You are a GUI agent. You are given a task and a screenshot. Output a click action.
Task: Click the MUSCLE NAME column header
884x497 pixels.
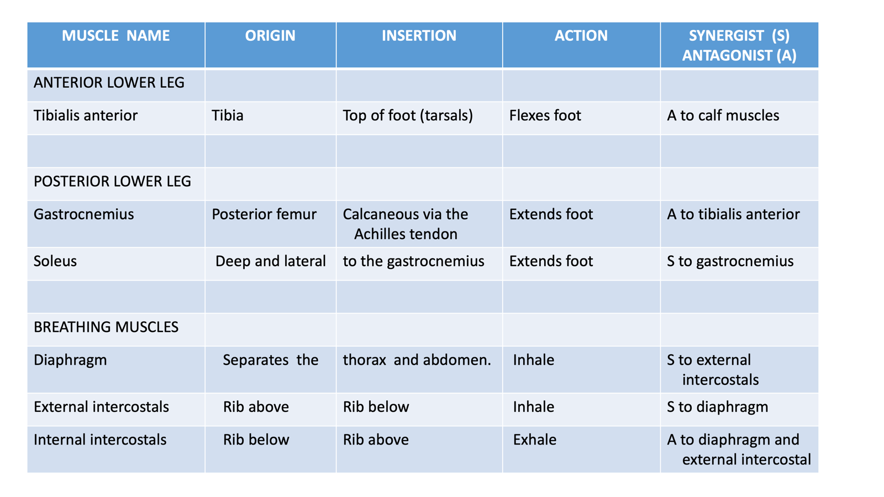pos(116,45)
